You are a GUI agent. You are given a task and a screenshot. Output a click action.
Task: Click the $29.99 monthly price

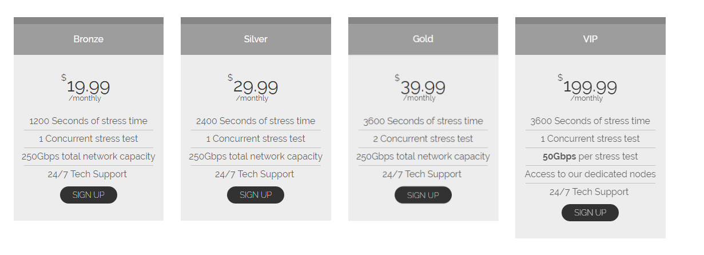(x=255, y=87)
